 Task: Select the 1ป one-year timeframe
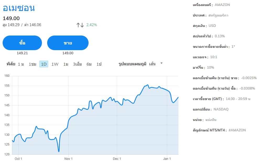[99, 64]
